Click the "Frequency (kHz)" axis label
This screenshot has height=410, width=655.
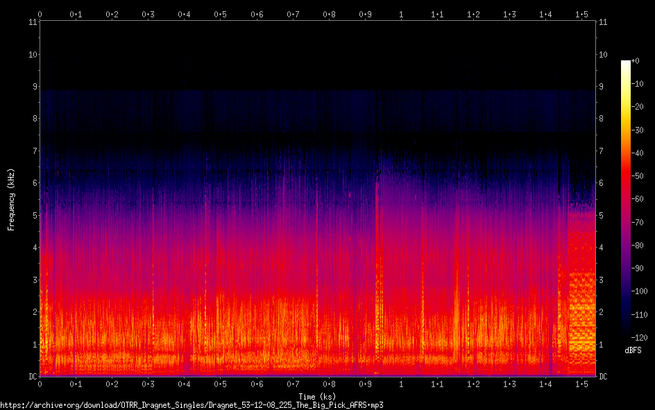point(10,199)
